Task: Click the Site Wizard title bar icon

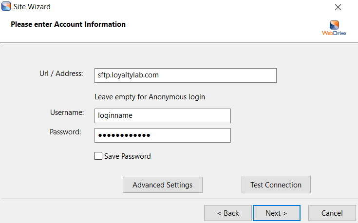Action: click(x=6, y=7)
